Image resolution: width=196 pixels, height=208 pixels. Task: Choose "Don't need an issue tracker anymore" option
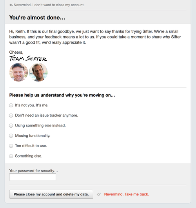pos(11,116)
